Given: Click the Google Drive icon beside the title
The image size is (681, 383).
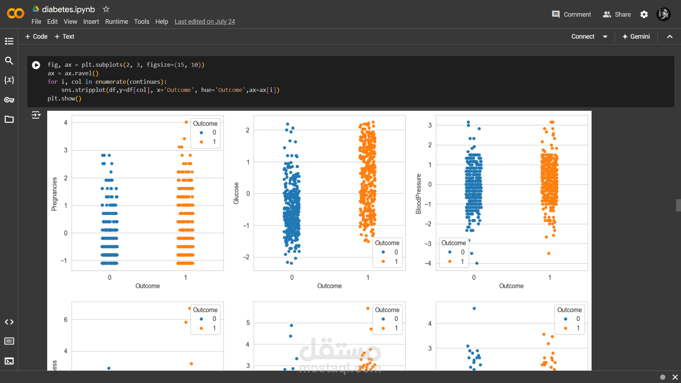Looking at the screenshot, I should [x=35, y=9].
